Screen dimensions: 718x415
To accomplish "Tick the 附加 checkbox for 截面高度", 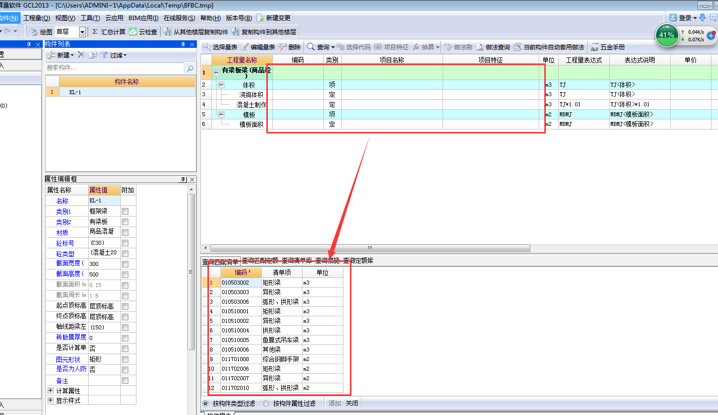I will (125, 274).
